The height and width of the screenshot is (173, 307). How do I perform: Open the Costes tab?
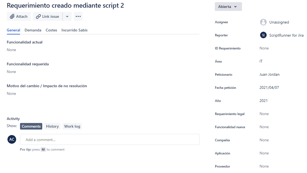click(51, 30)
